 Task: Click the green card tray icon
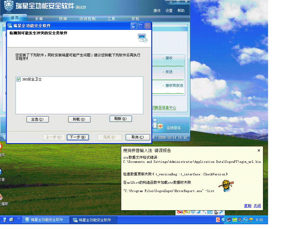(235, 220)
